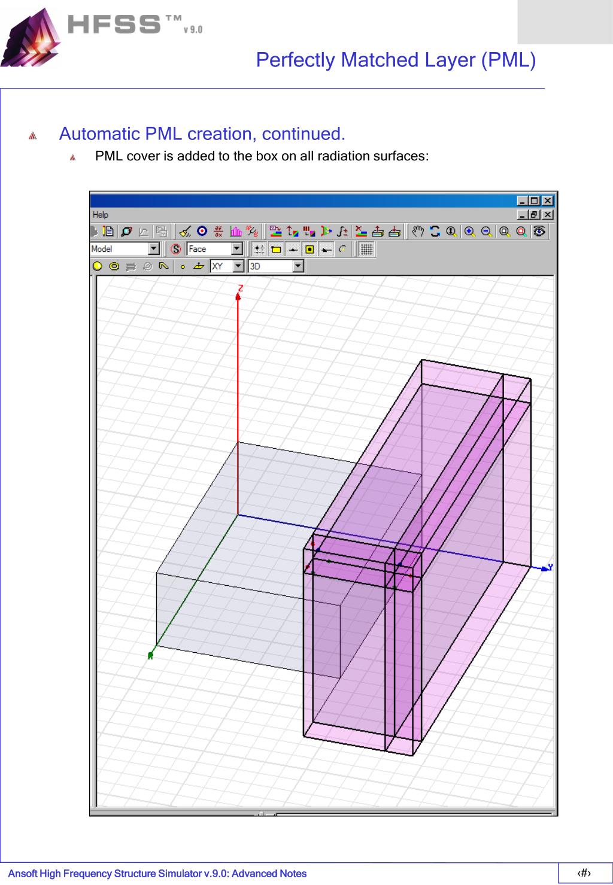Click the red Z axis label
Image resolution: width=613 pixels, height=885 pixels.
click(x=241, y=288)
